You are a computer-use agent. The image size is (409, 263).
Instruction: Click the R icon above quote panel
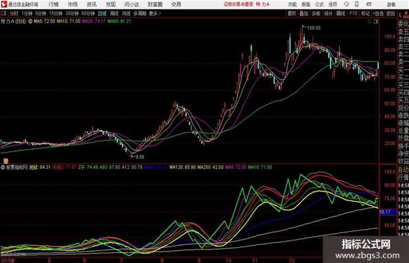coord(406,13)
